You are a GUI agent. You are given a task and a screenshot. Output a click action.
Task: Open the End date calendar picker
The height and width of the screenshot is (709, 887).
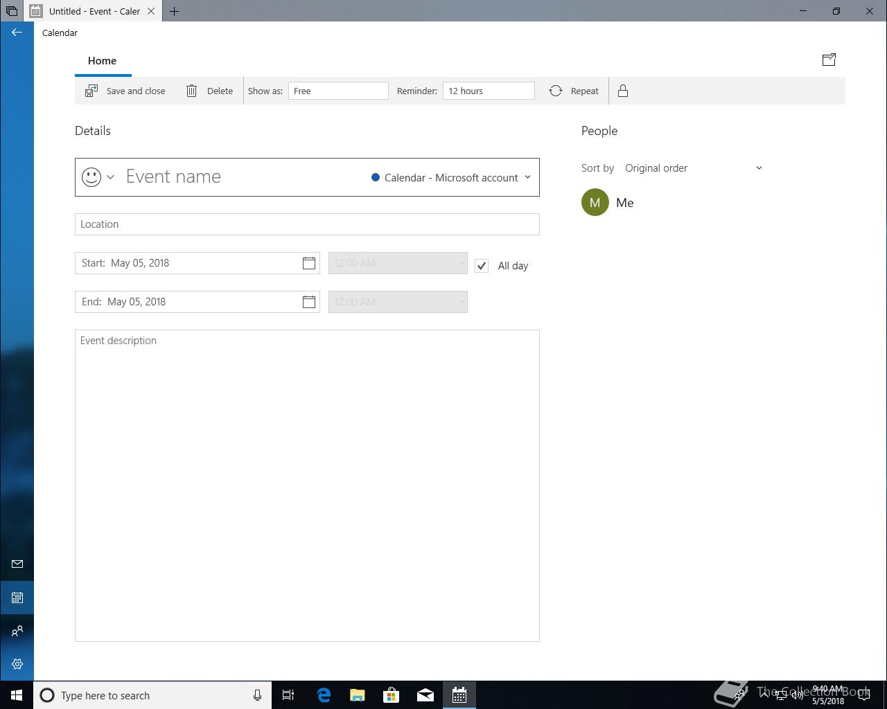(309, 302)
